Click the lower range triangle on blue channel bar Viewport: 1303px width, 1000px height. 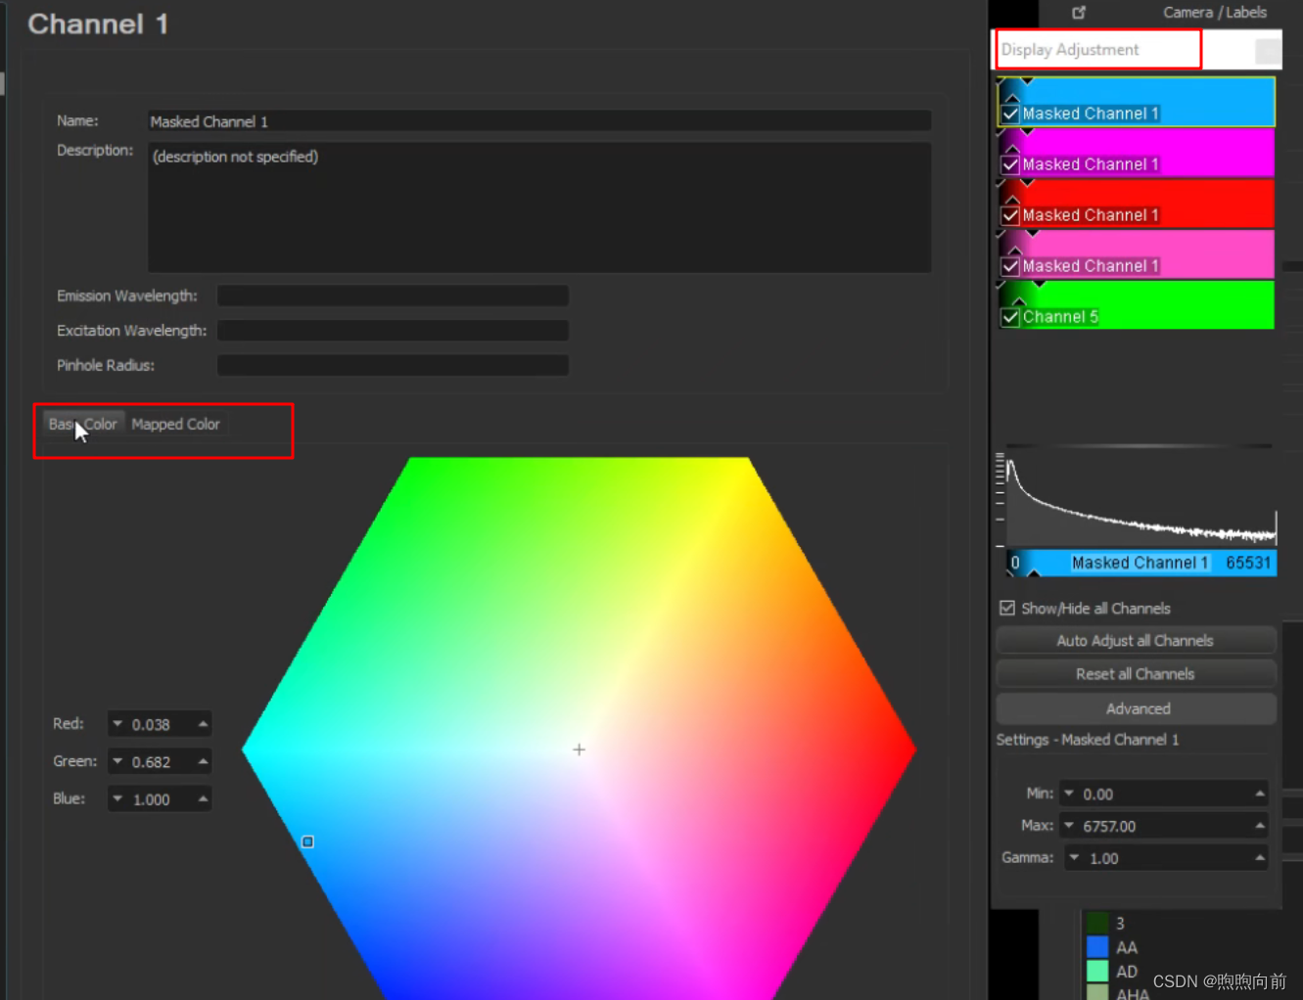point(1012,97)
